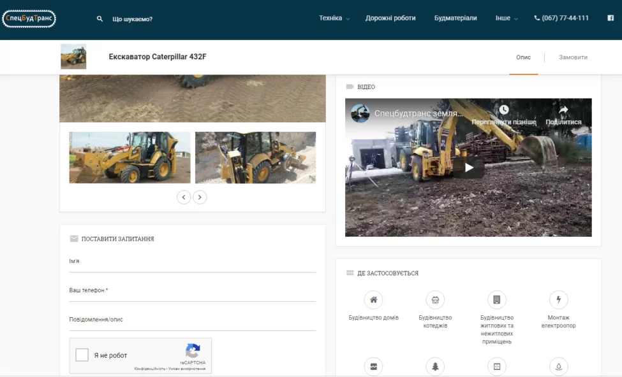Image resolution: width=622 pixels, height=377 pixels.
Task: Click the СпецБудТранс logo
Action: click(29, 18)
